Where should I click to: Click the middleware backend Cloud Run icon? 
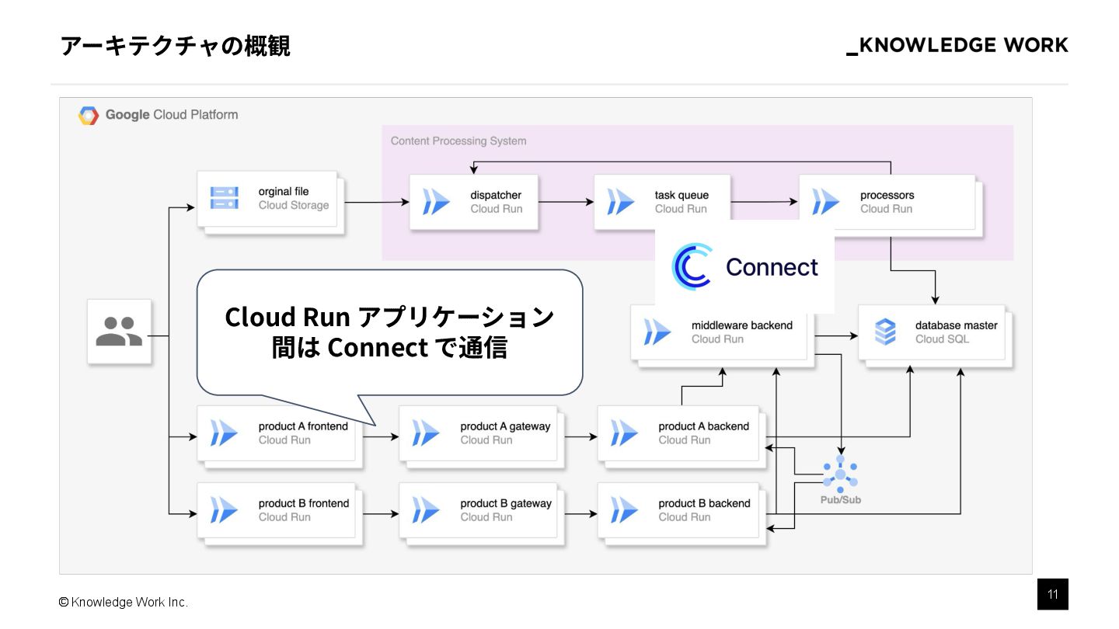[x=657, y=332]
